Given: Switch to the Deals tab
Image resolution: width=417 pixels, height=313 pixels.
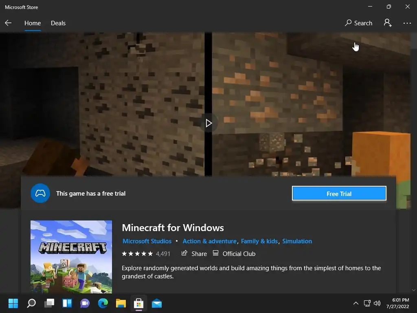Looking at the screenshot, I should (58, 23).
